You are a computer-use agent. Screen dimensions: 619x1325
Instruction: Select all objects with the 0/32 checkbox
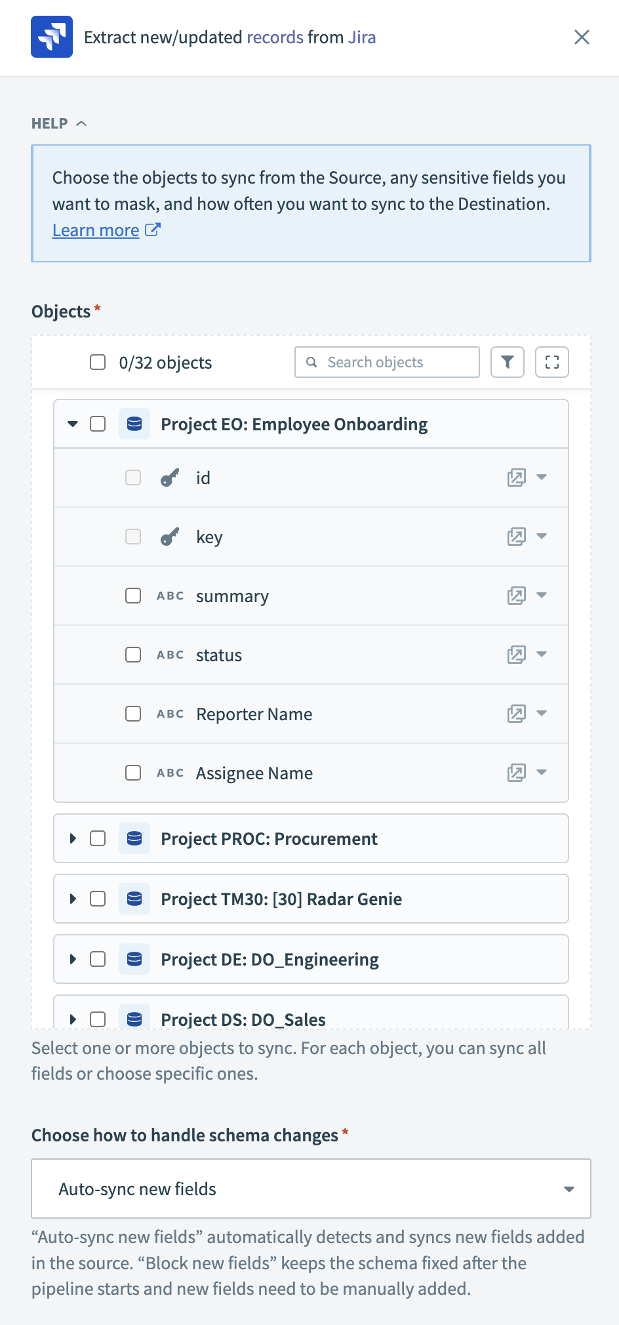[98, 362]
